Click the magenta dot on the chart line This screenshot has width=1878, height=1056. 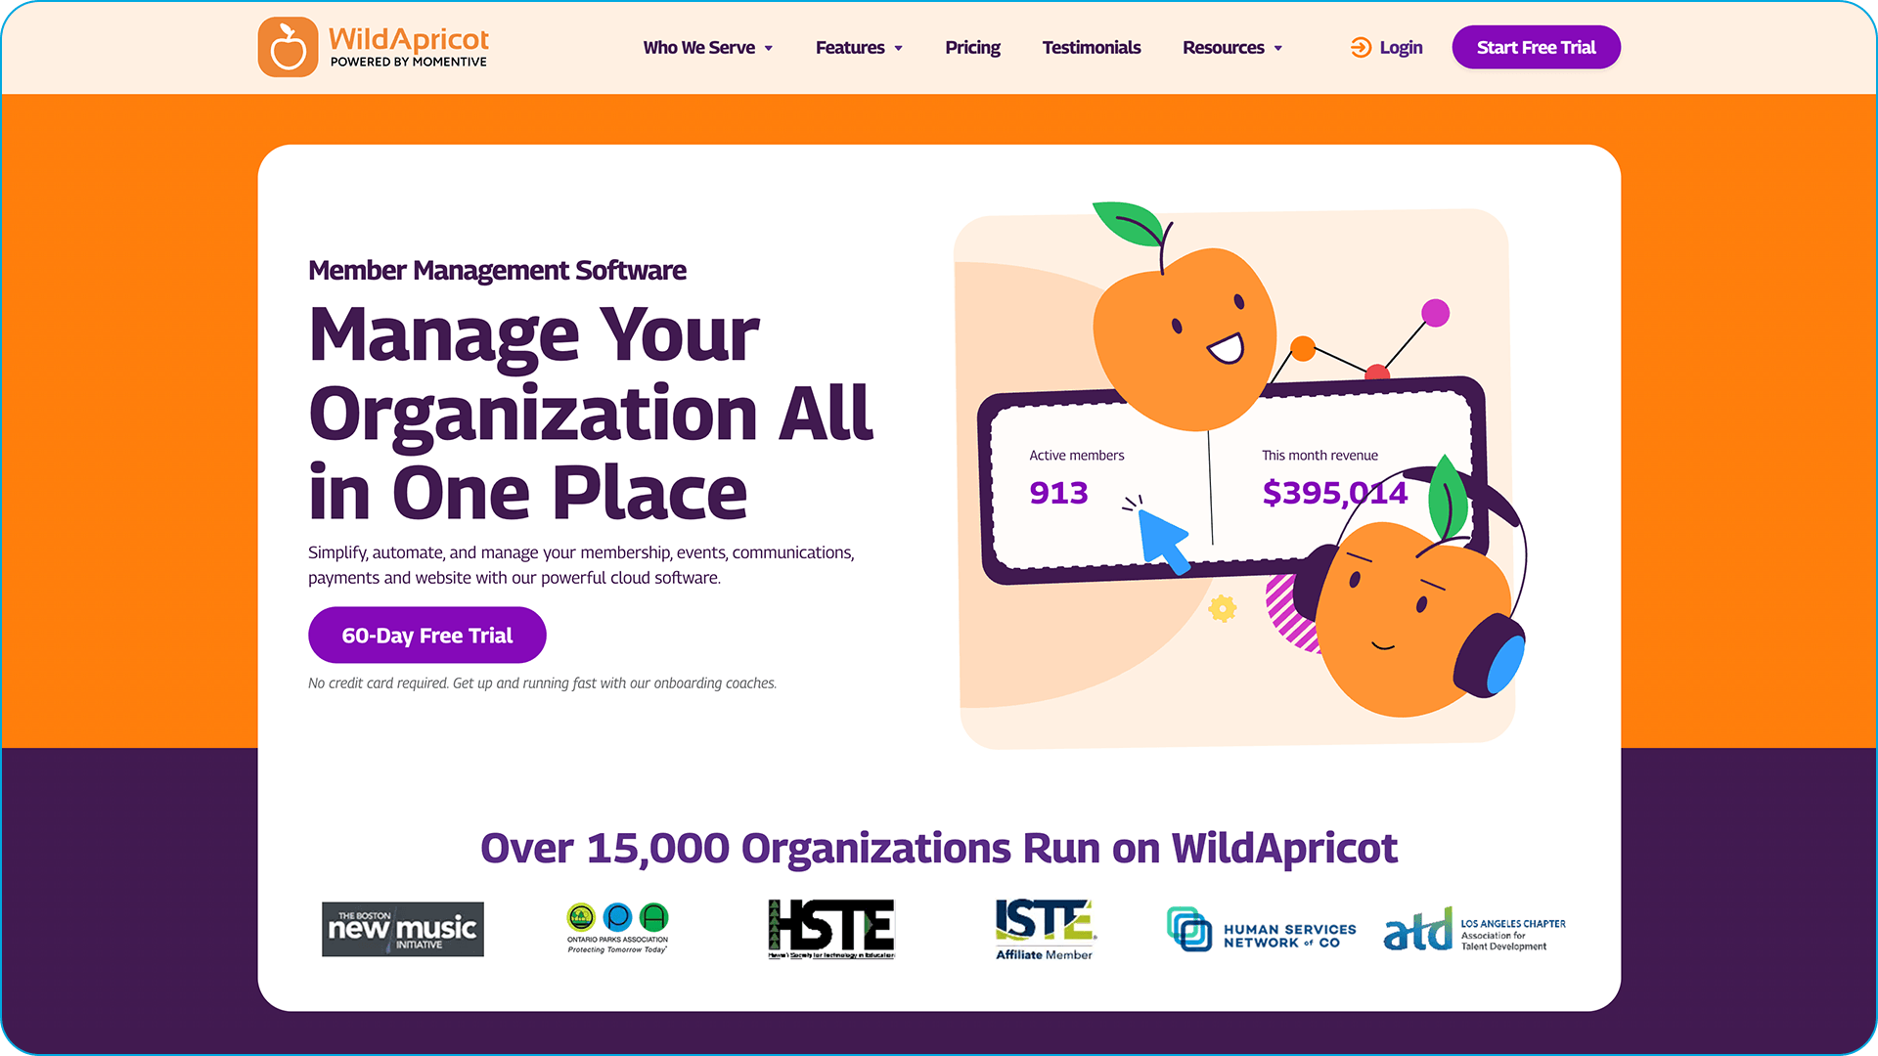pyautogui.click(x=1435, y=313)
